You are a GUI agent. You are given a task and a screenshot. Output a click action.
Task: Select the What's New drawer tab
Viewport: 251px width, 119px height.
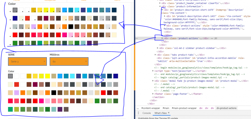pyautogui.click(x=161, y=113)
